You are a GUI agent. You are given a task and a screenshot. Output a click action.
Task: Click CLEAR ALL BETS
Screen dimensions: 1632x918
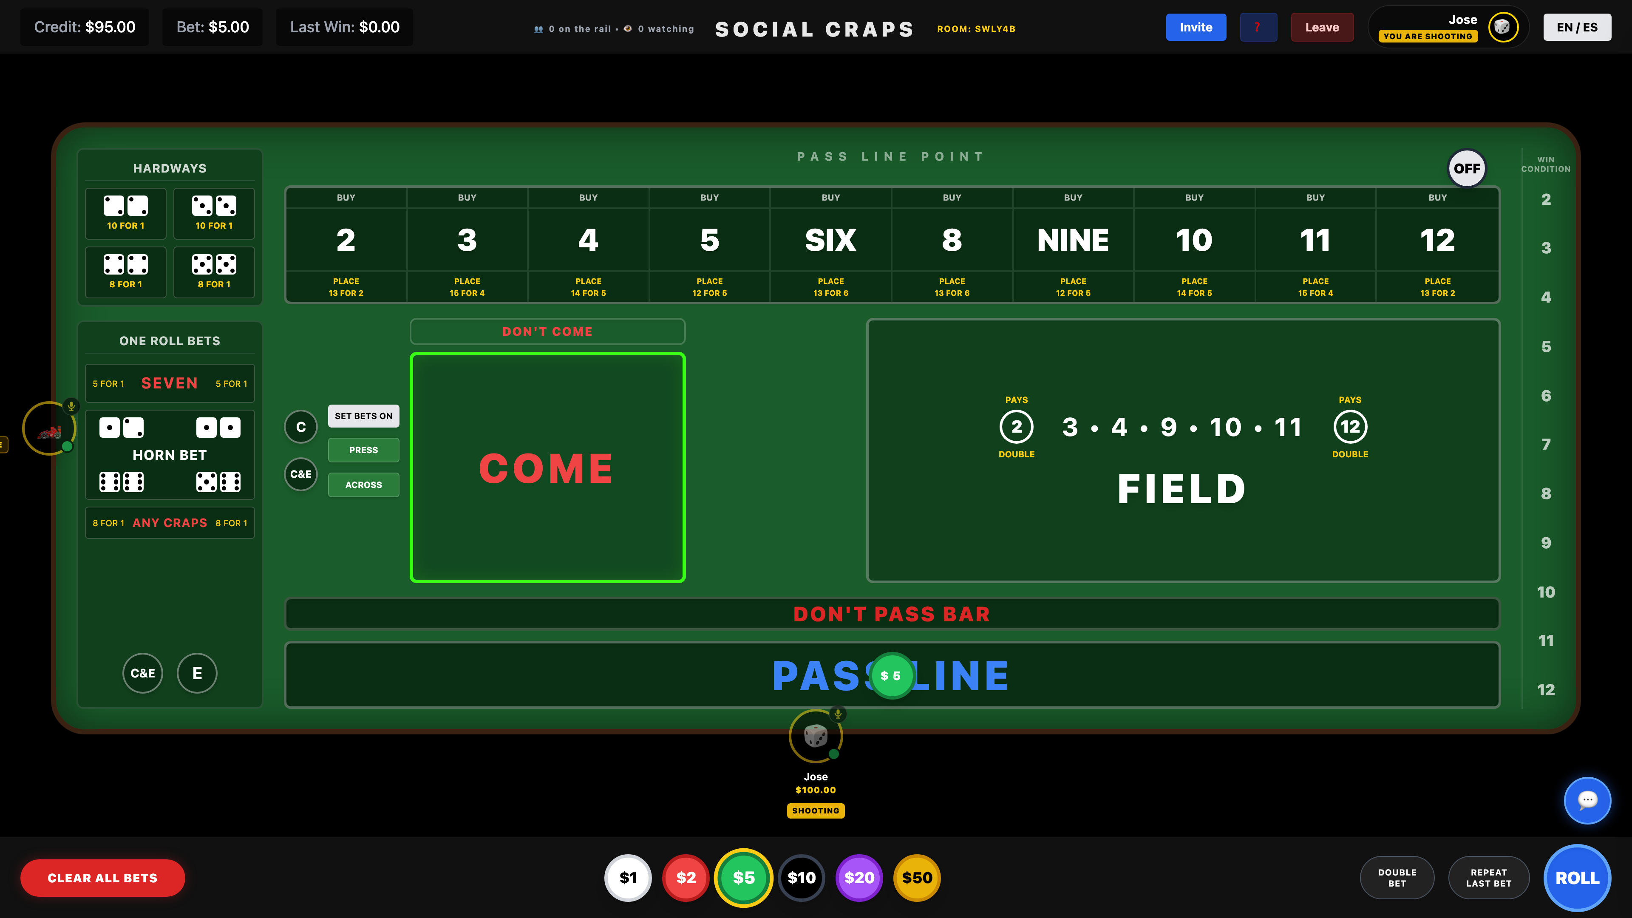[102, 878]
